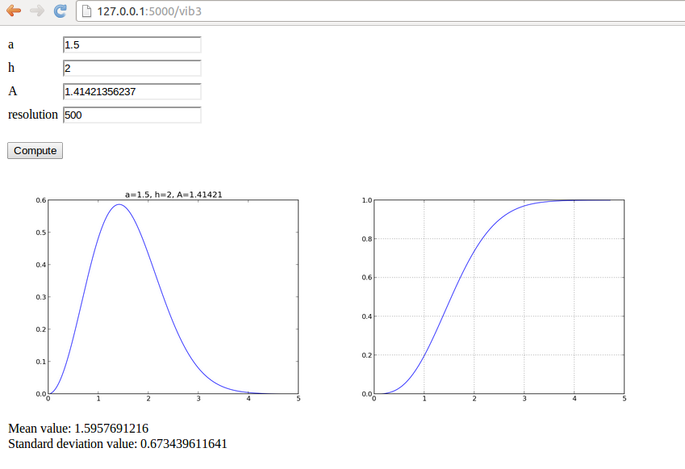Click the 'Mean value: 1.5957691216' text
The width and height of the screenshot is (685, 469).
(x=78, y=429)
